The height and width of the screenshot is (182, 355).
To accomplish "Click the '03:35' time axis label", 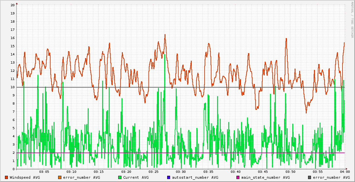I will [208, 172].
